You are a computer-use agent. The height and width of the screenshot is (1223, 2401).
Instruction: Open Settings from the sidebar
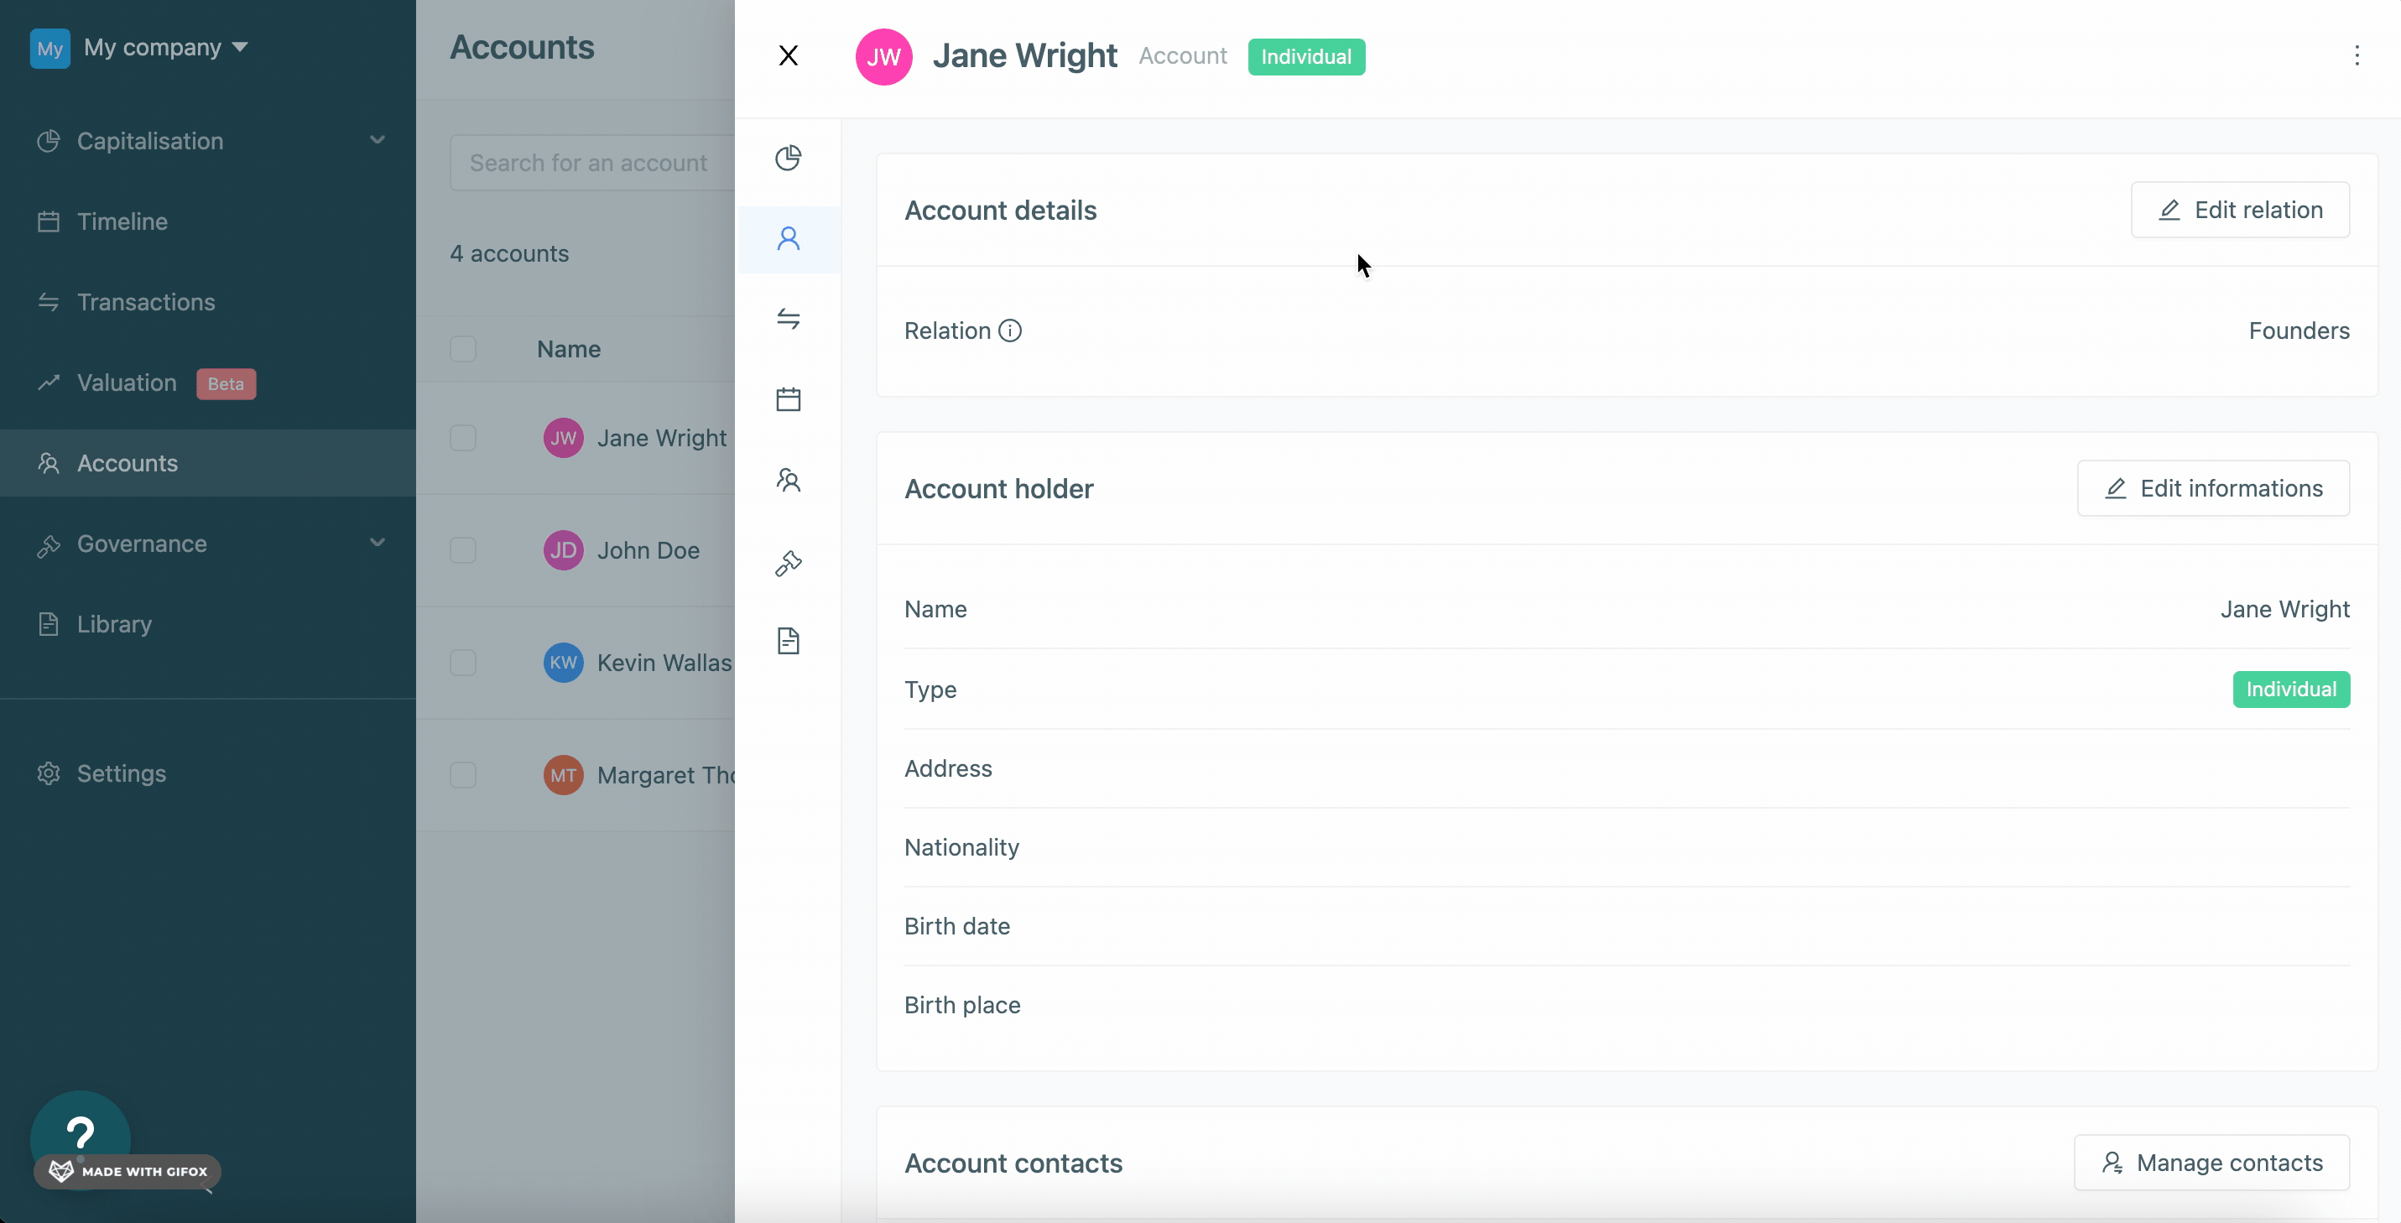click(x=121, y=773)
